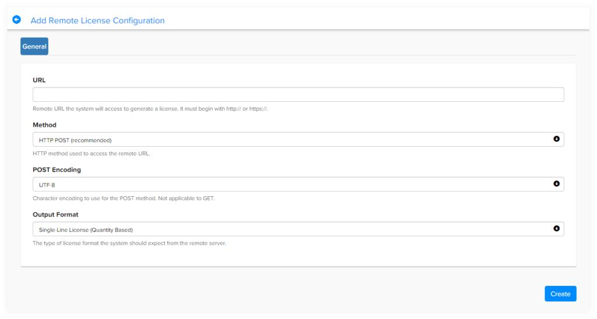
Task: Click the Method field label
Action: coord(44,125)
